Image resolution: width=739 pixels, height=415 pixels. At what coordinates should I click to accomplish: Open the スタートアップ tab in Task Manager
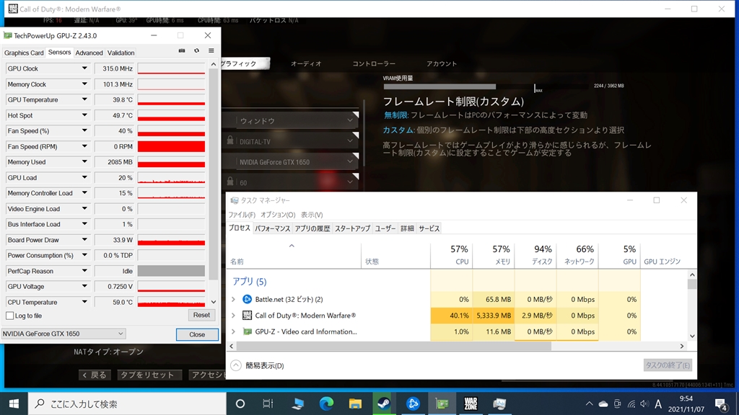tap(352, 228)
